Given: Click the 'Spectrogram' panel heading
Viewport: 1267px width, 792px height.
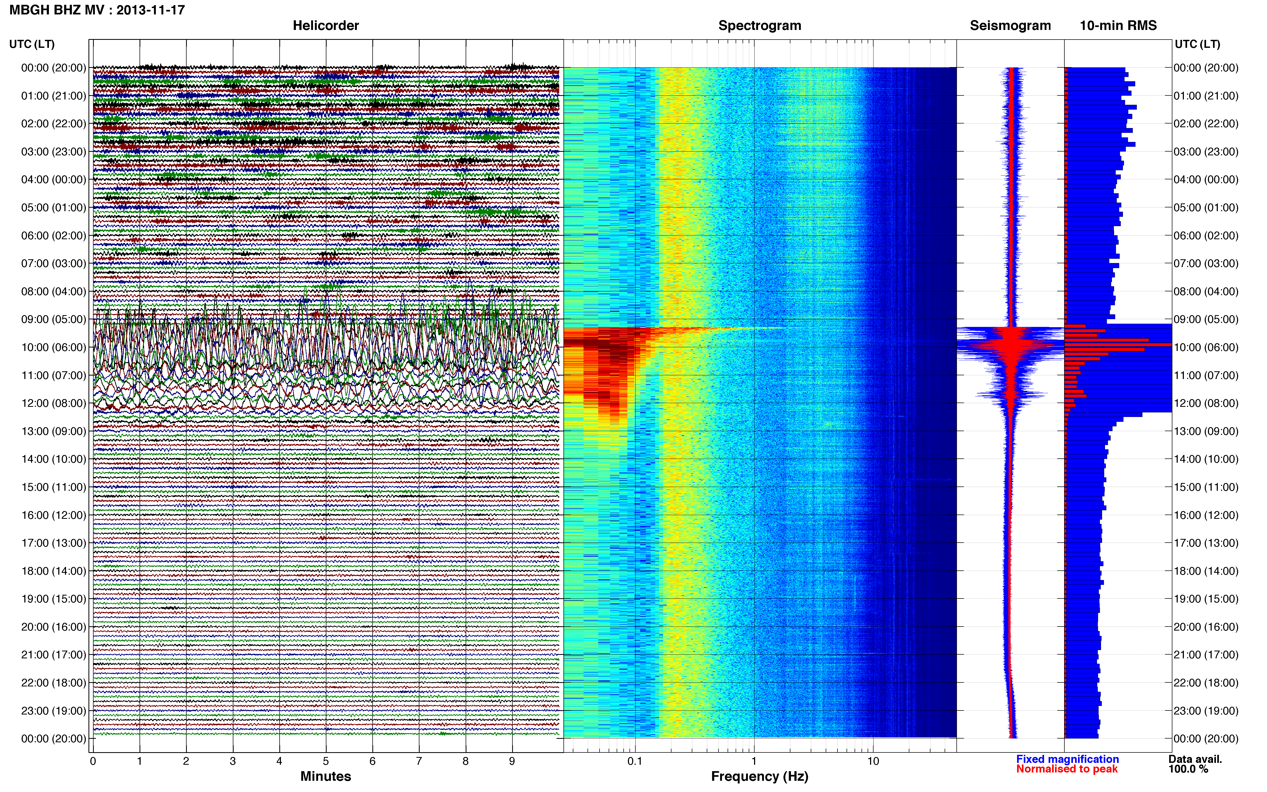Looking at the screenshot, I should (759, 26).
